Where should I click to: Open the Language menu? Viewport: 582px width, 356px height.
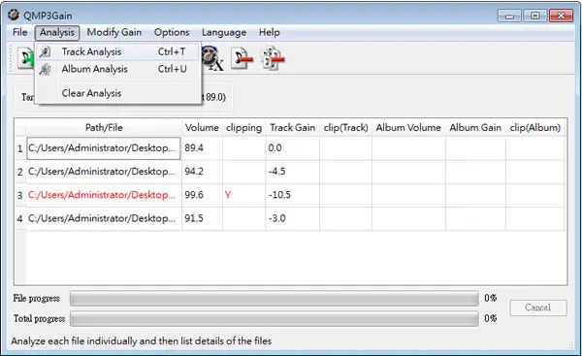point(224,32)
